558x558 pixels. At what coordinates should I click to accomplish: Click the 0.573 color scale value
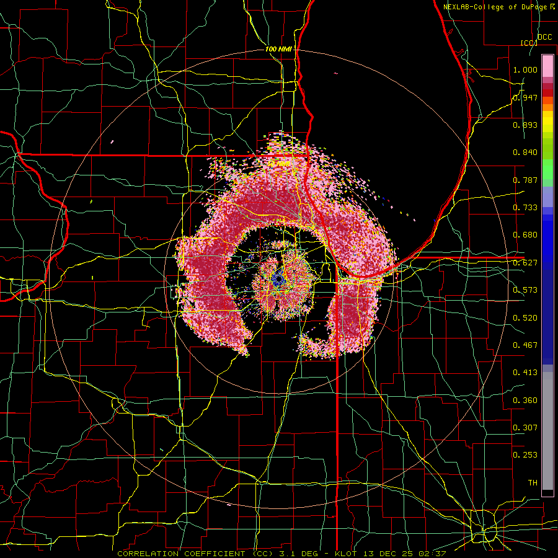(x=525, y=290)
